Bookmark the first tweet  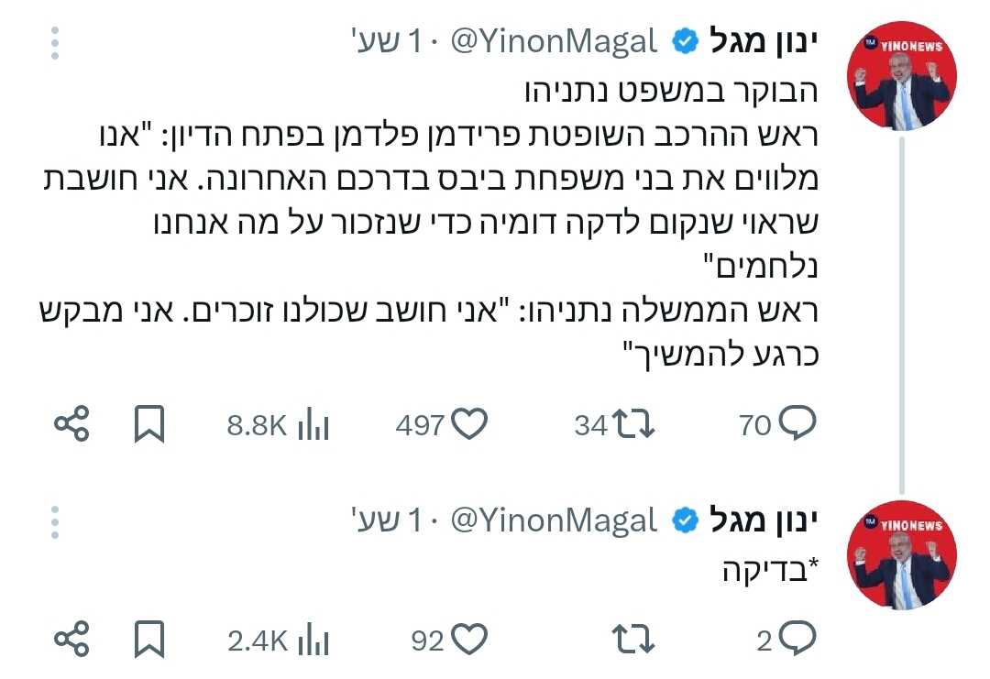click(148, 424)
